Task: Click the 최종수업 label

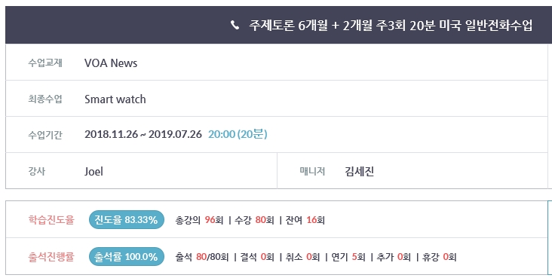Action: 45,99
